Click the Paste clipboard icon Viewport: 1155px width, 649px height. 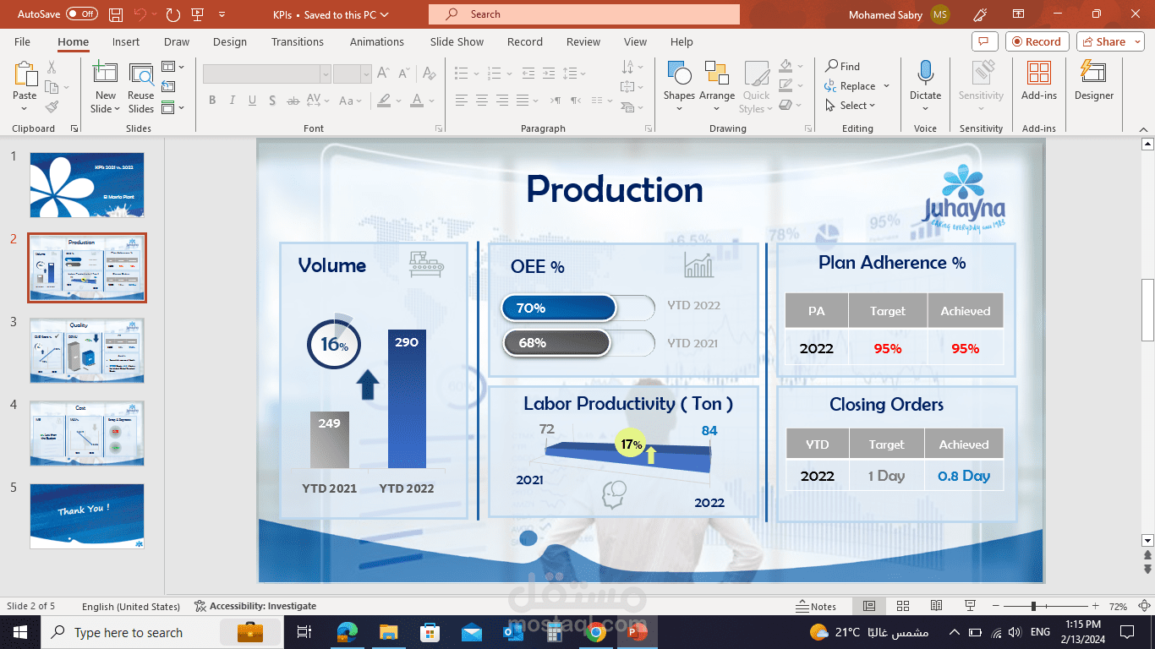pyautogui.click(x=25, y=74)
